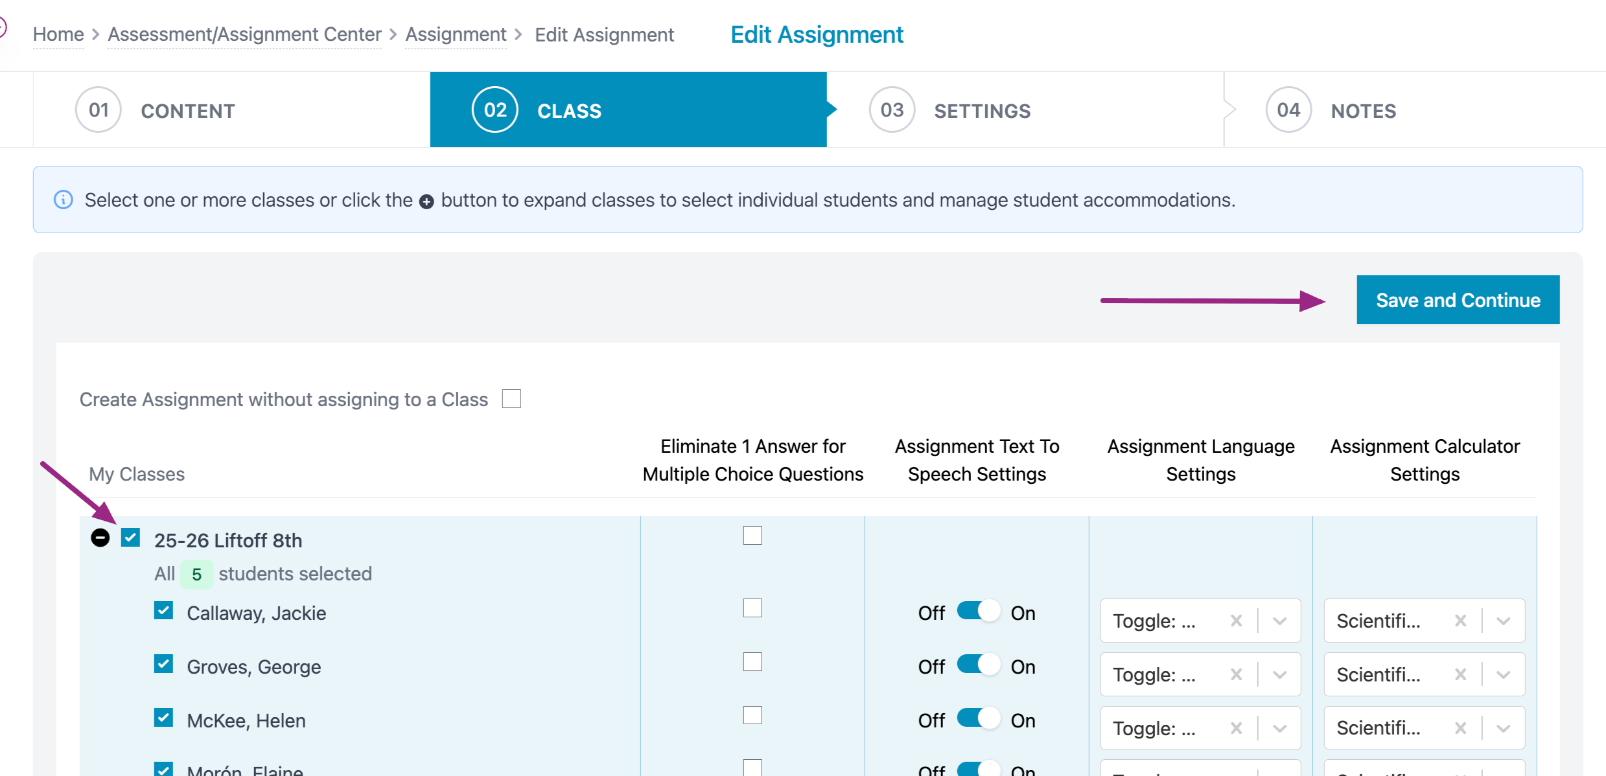Open Assessment/Assignment Center breadcrumb link

[x=244, y=34]
